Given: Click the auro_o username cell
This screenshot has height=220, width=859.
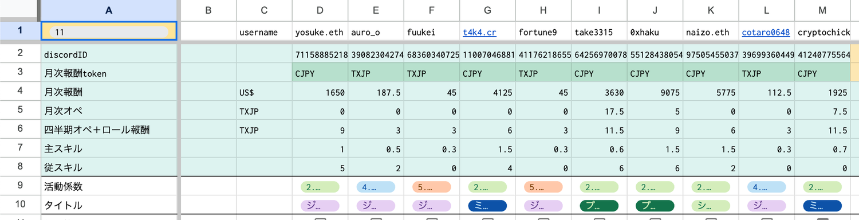Looking at the screenshot, I should pos(376,32).
